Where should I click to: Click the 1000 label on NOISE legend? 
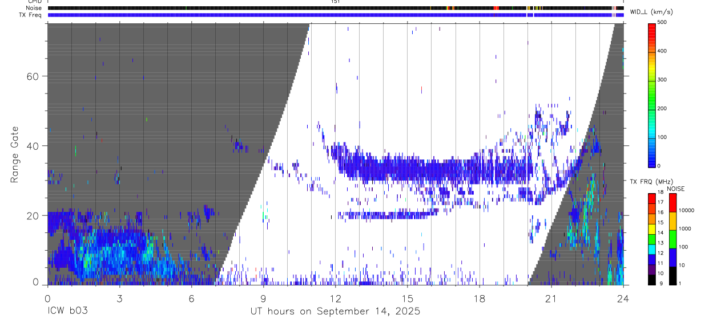pyautogui.click(x=686, y=228)
